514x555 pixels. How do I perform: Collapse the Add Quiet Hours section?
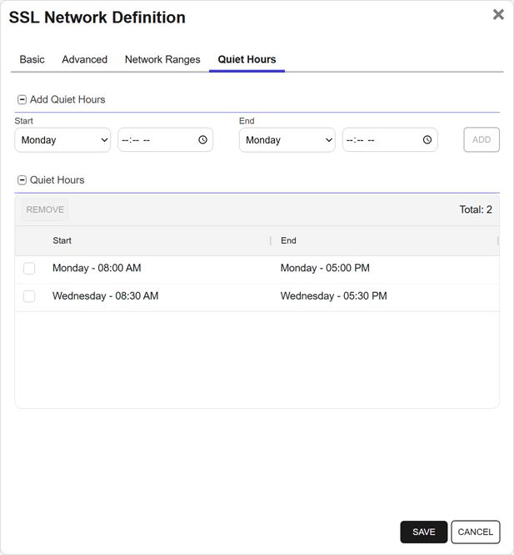coord(22,100)
